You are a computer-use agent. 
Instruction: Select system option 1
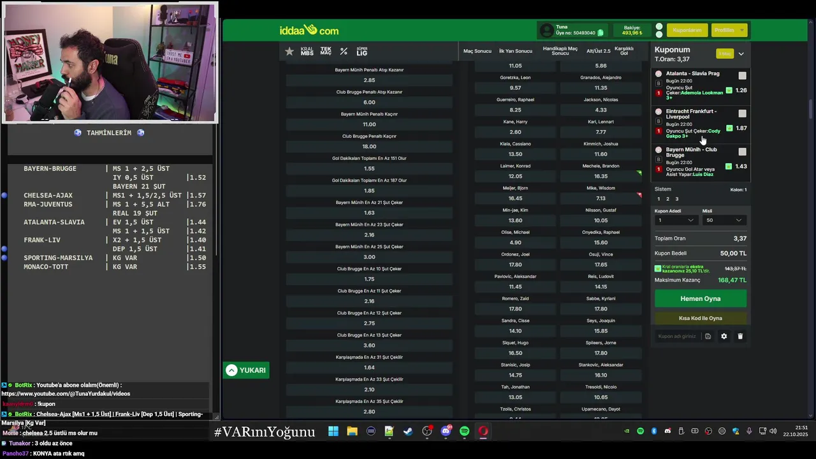coord(659,199)
